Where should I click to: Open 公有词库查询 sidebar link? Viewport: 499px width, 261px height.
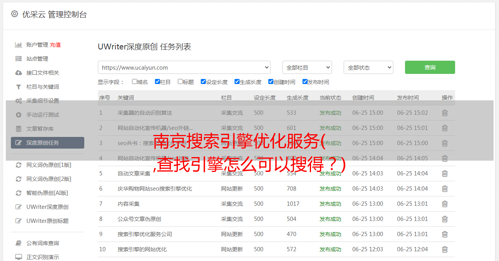(x=43, y=243)
